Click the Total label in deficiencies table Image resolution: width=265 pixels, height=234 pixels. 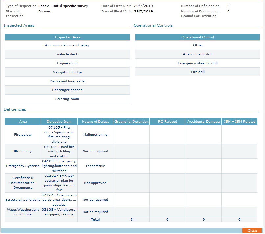pyautogui.click(x=95, y=219)
